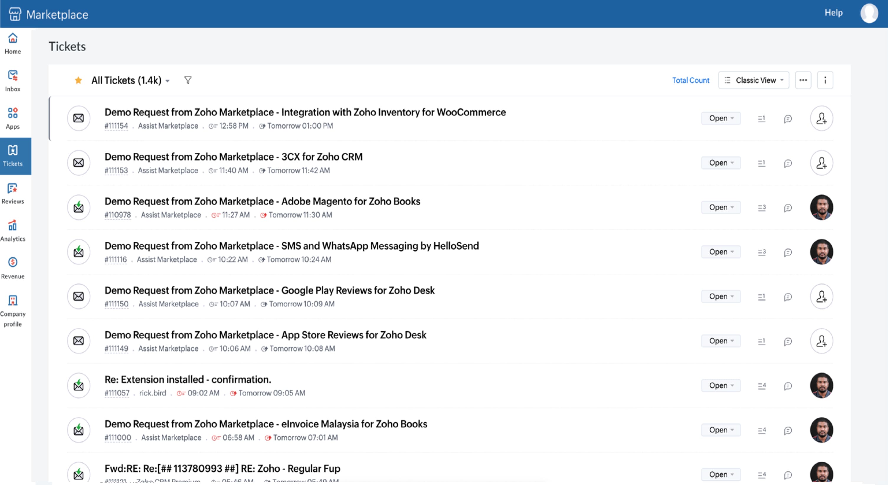
Task: Open the Home sidebar item
Action: [x=13, y=43]
